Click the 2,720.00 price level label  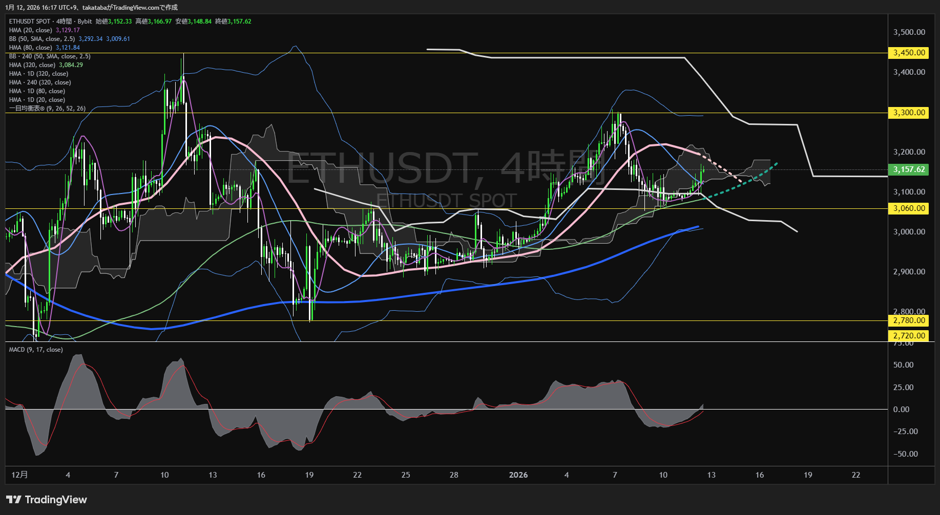pyautogui.click(x=909, y=336)
